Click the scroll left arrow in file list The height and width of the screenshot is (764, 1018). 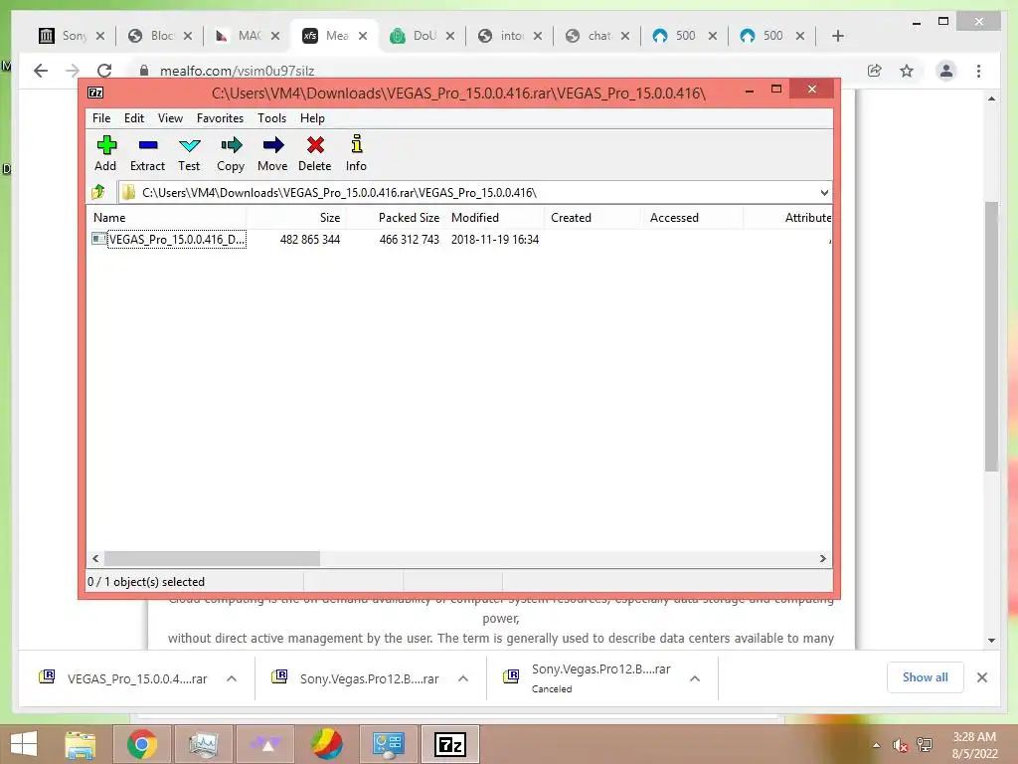coord(95,559)
